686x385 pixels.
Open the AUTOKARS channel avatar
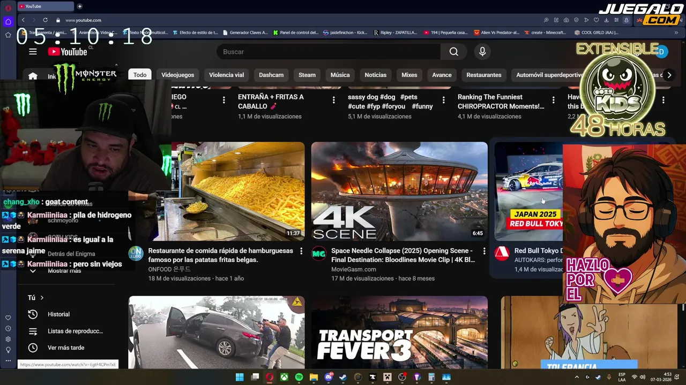[502, 253]
